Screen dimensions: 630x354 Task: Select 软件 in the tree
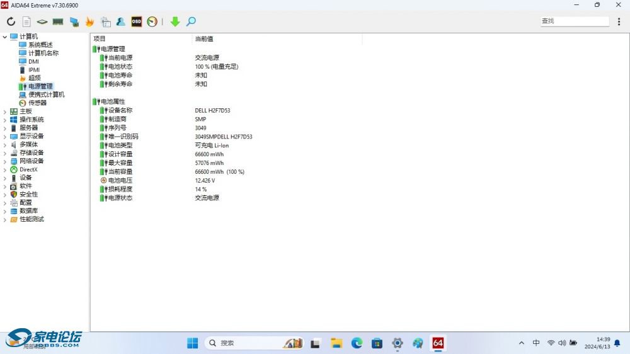pos(26,186)
